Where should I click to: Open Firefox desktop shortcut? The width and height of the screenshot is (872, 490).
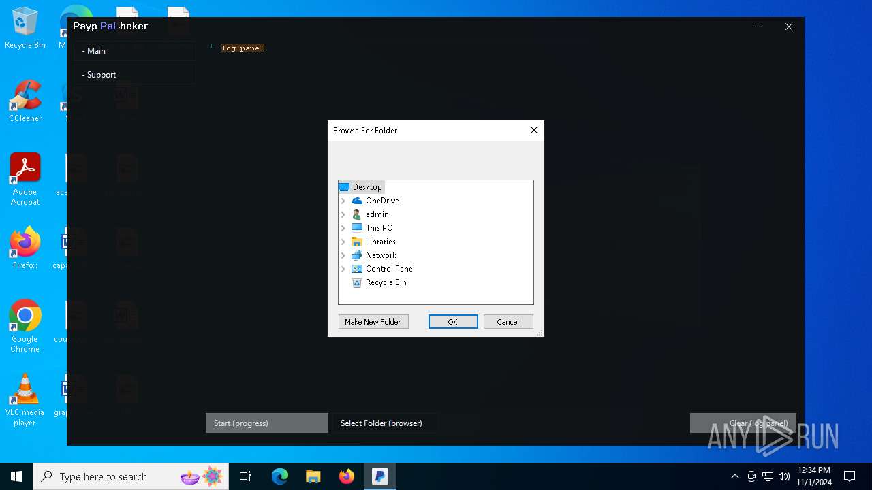(25, 248)
